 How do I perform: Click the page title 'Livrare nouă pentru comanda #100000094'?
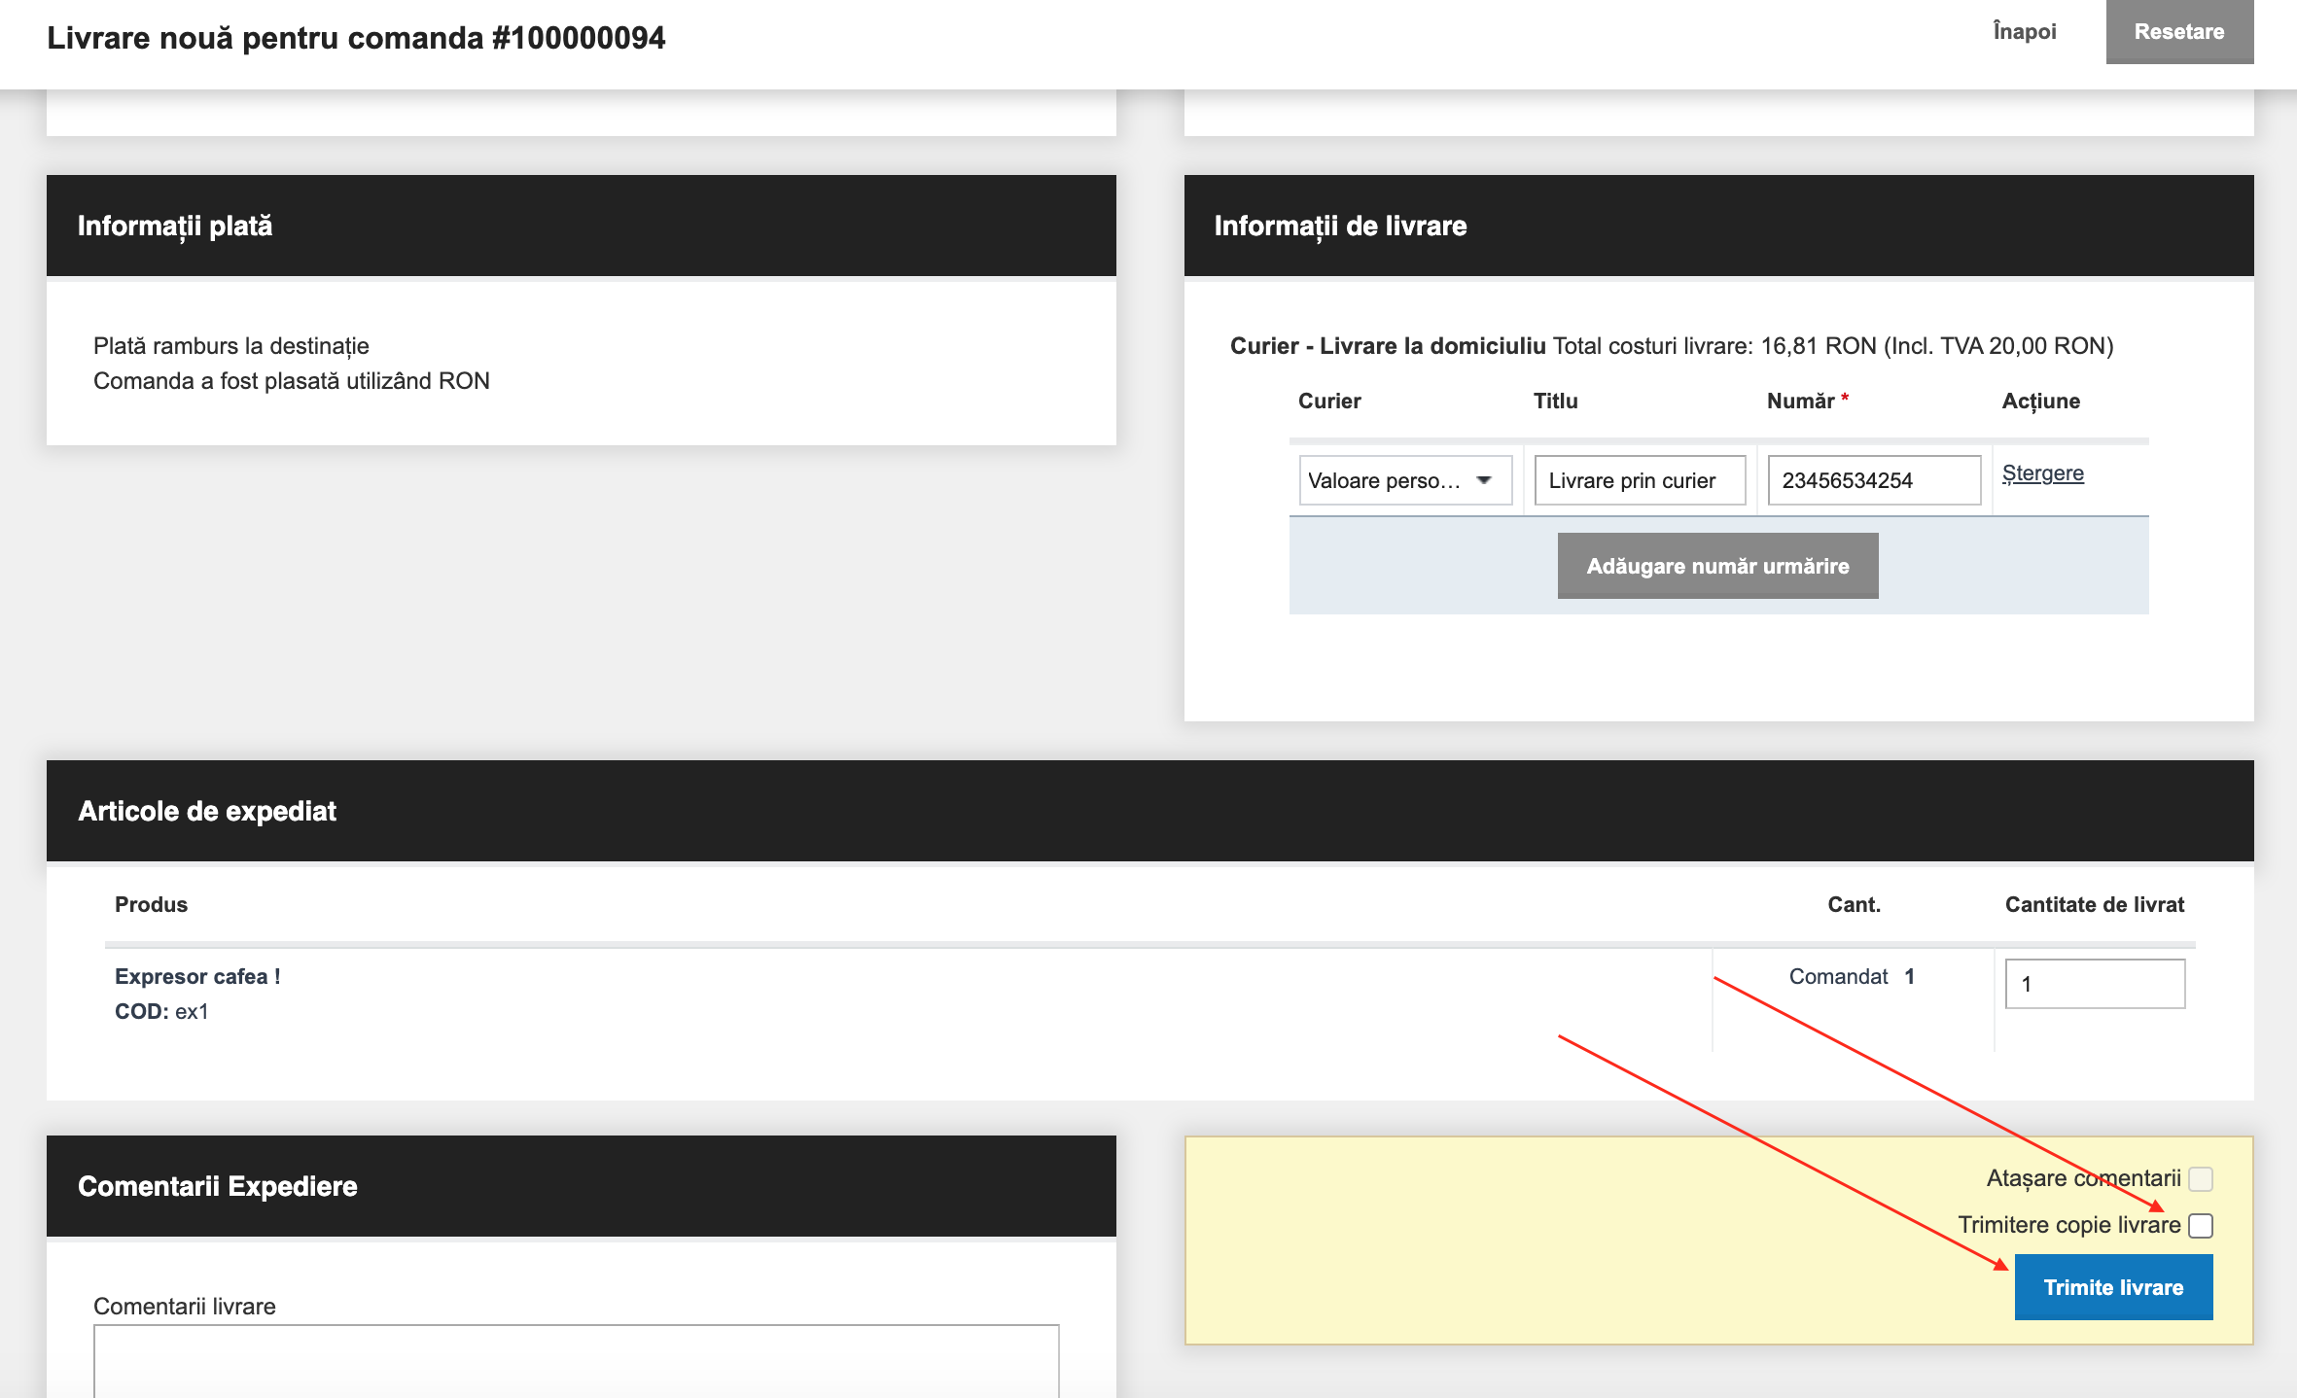point(356,38)
